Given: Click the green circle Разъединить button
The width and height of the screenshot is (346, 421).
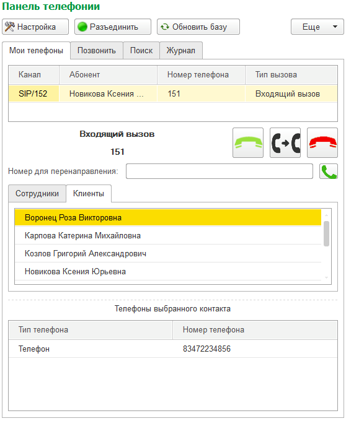Looking at the screenshot, I should tap(113, 27).
